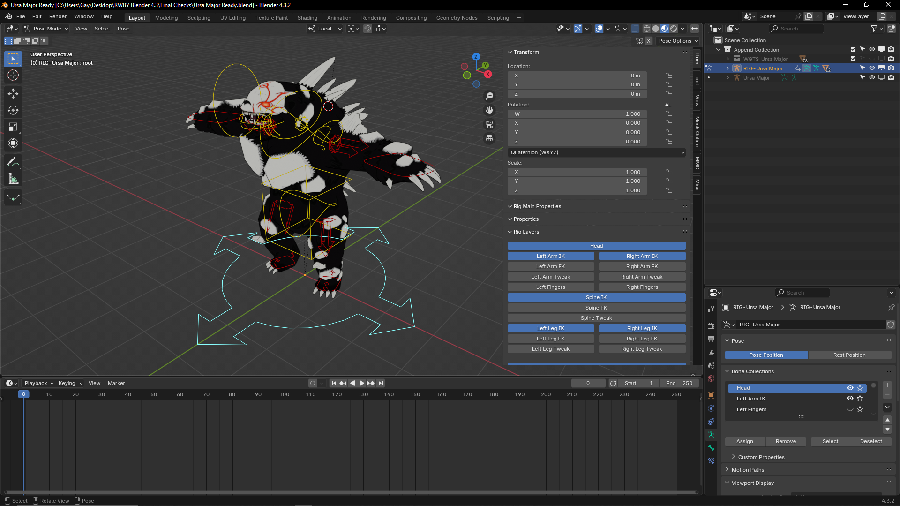900x506 pixels.
Task: Click the zoom view magnifier icon
Action: 489,96
